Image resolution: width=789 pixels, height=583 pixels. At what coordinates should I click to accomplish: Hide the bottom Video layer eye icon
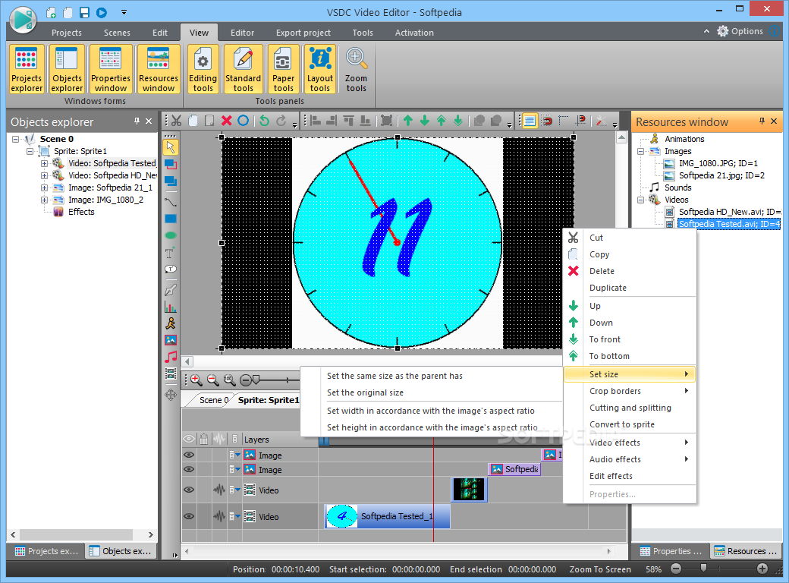[189, 516]
